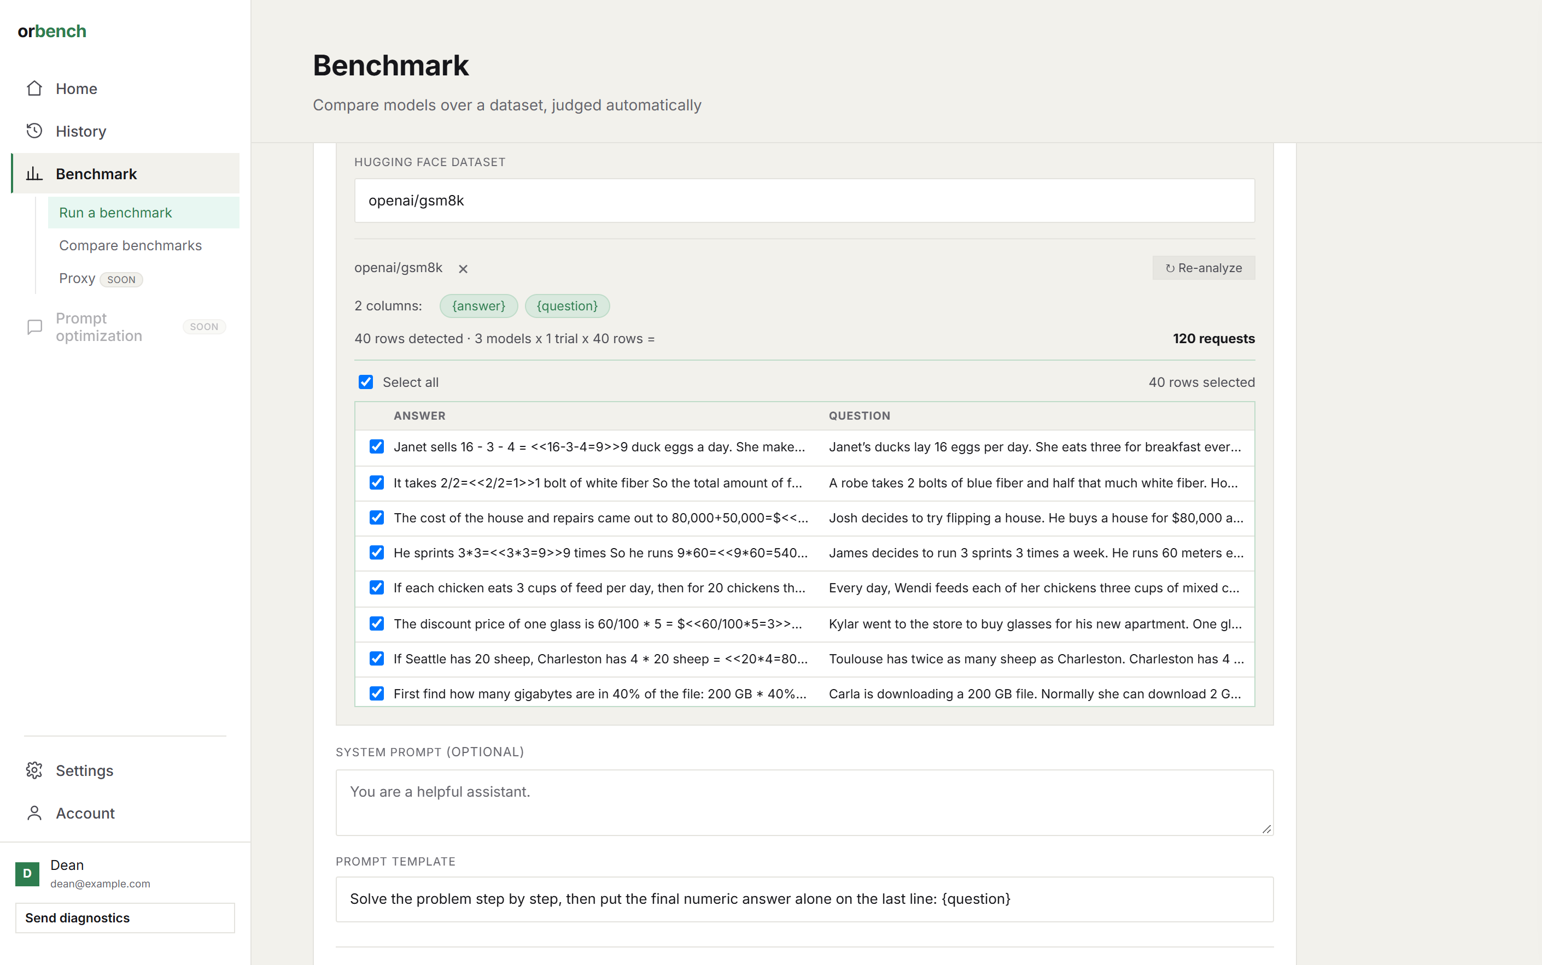The image size is (1542, 965).
Task: Uncheck the Janet duck eggs row
Action: coord(377,447)
